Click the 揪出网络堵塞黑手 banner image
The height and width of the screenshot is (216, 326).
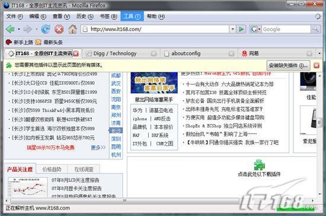[x=154, y=82]
